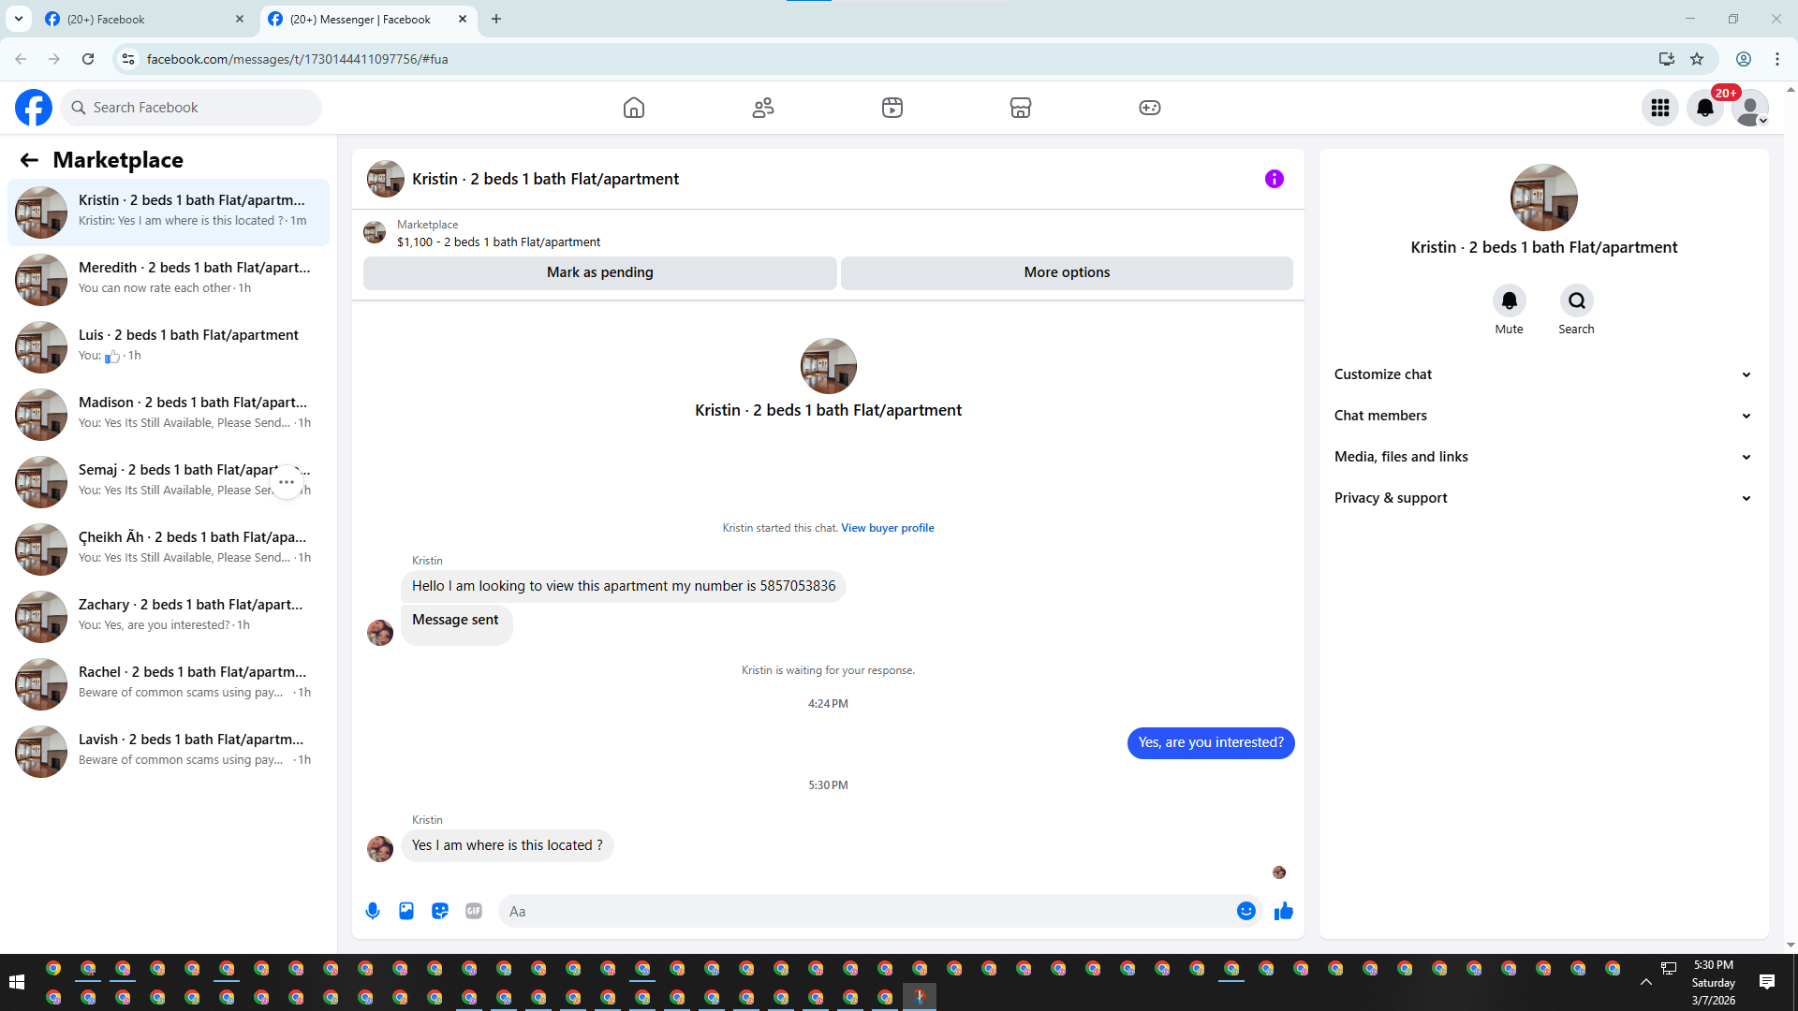This screenshot has width=1798, height=1011.
Task: Open Windows notification center
Action: click(1767, 982)
